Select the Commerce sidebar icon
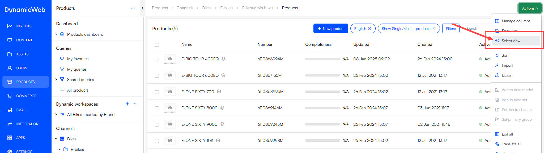 (10, 96)
